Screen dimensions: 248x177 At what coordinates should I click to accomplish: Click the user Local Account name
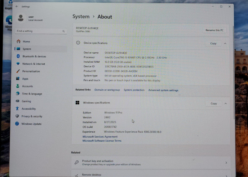tap(35, 18)
